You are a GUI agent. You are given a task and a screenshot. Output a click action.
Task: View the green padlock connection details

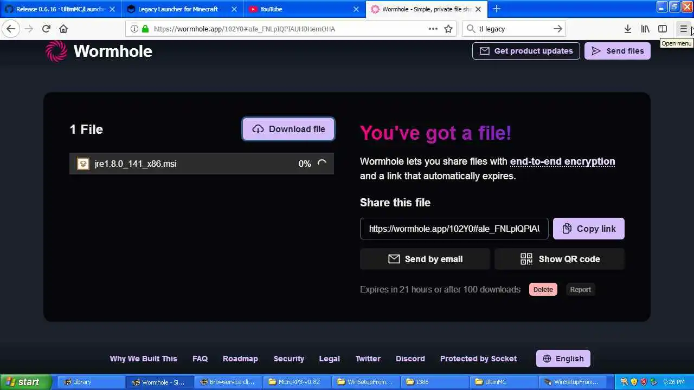click(145, 29)
